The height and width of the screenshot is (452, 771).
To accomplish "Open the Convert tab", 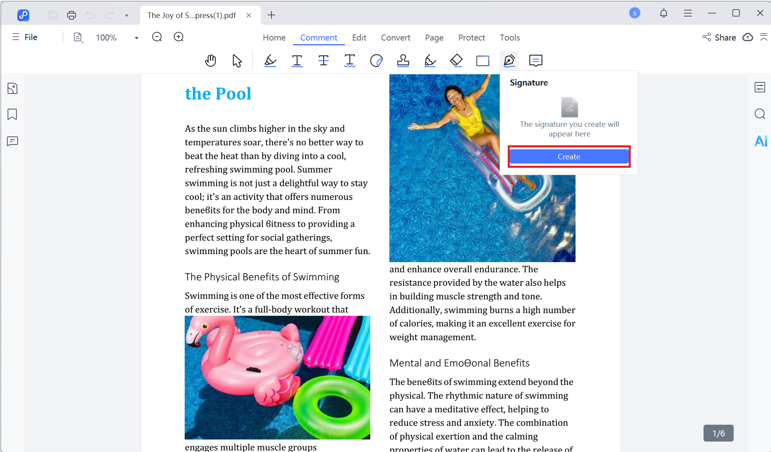I will [395, 38].
